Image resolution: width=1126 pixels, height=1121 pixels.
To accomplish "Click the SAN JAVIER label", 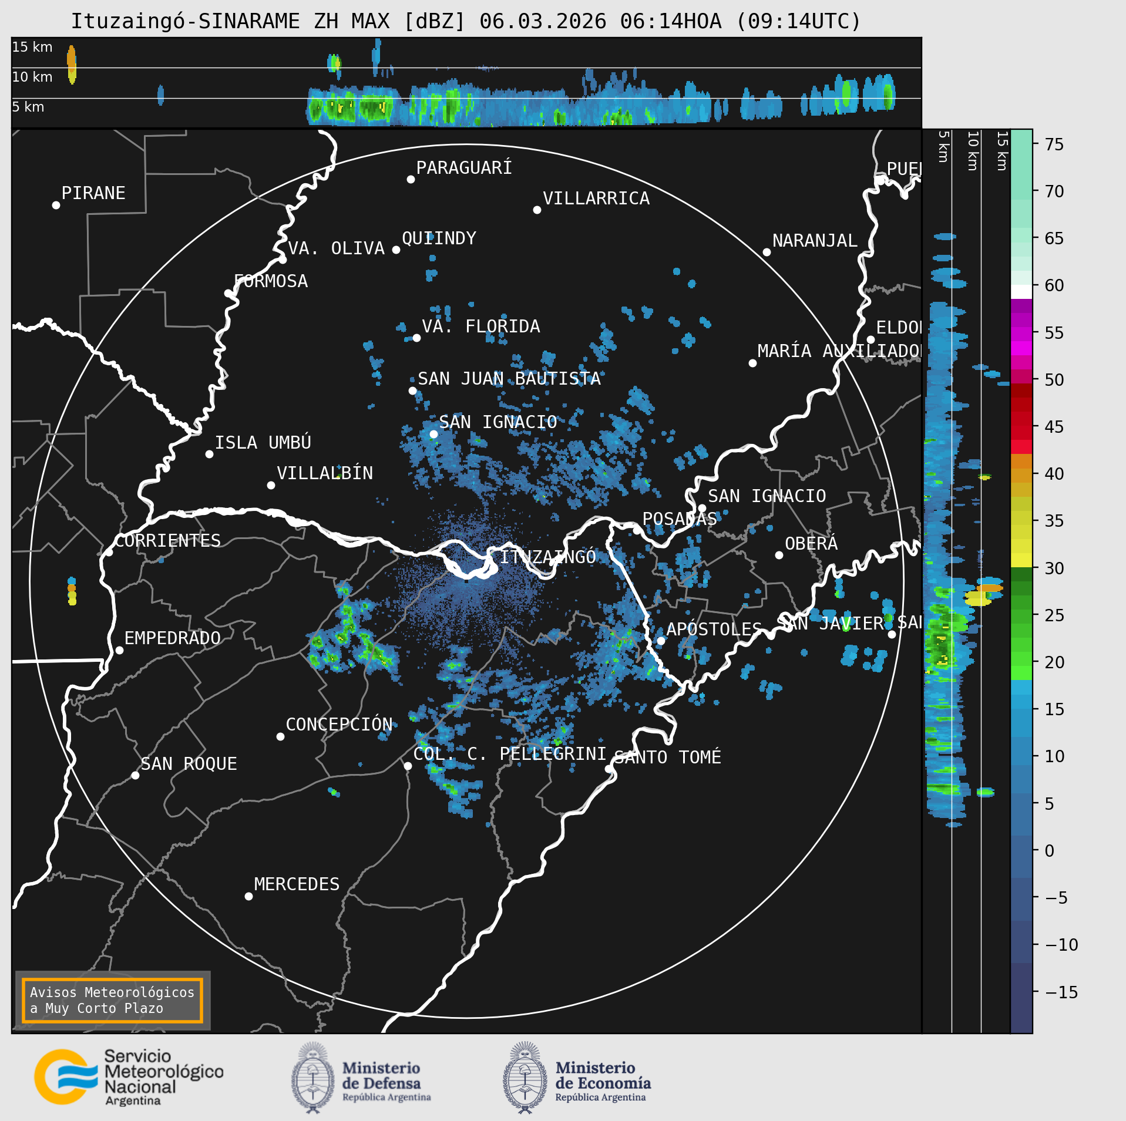I will tap(831, 622).
